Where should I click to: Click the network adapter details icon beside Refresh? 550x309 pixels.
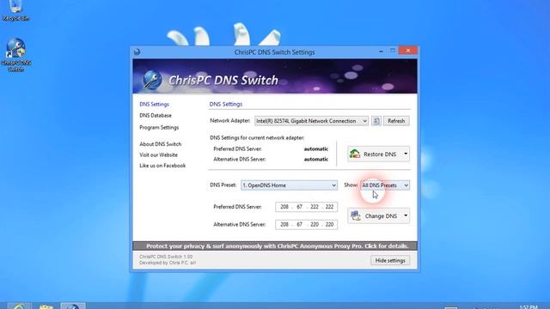376,121
